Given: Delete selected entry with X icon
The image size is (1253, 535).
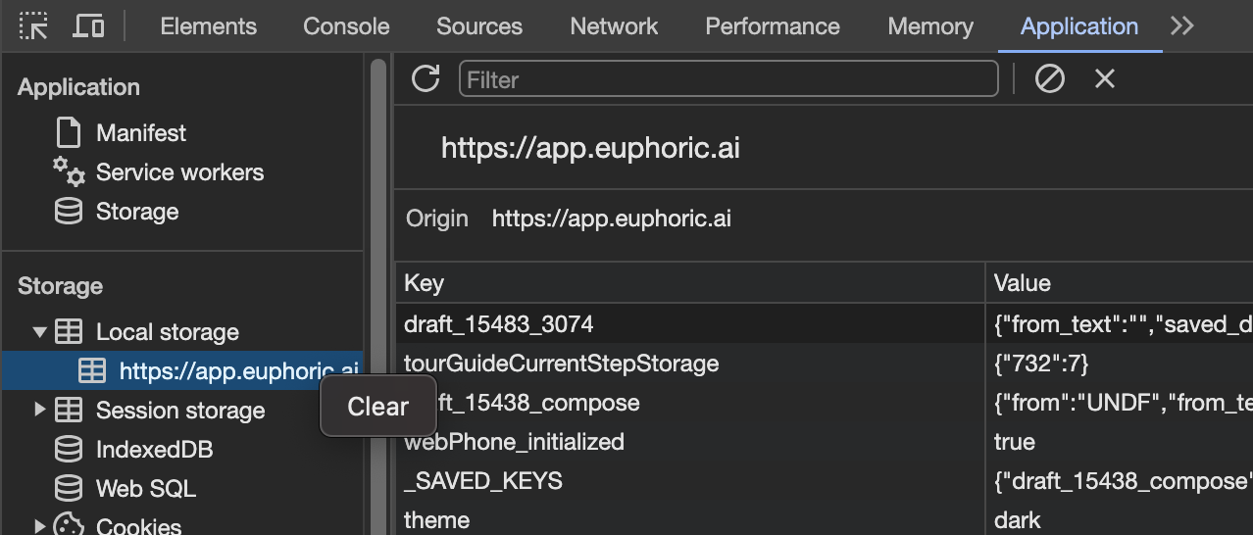Looking at the screenshot, I should coord(1105,79).
